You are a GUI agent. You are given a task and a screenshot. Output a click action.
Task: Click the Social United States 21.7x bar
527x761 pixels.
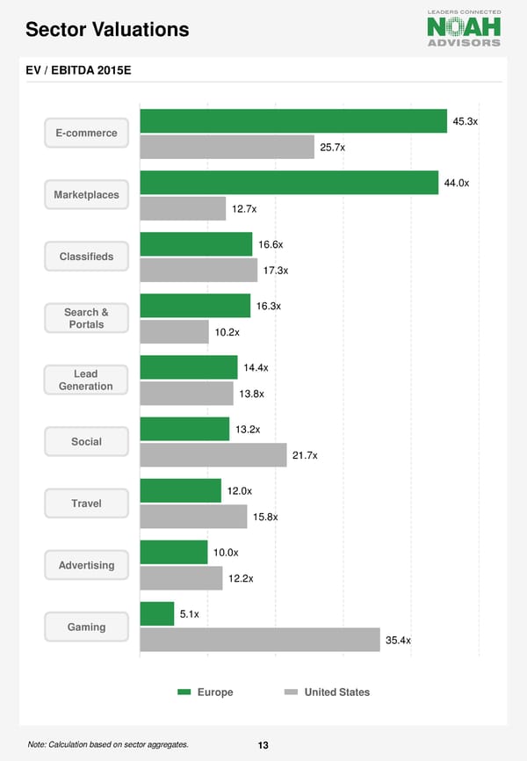pos(213,455)
